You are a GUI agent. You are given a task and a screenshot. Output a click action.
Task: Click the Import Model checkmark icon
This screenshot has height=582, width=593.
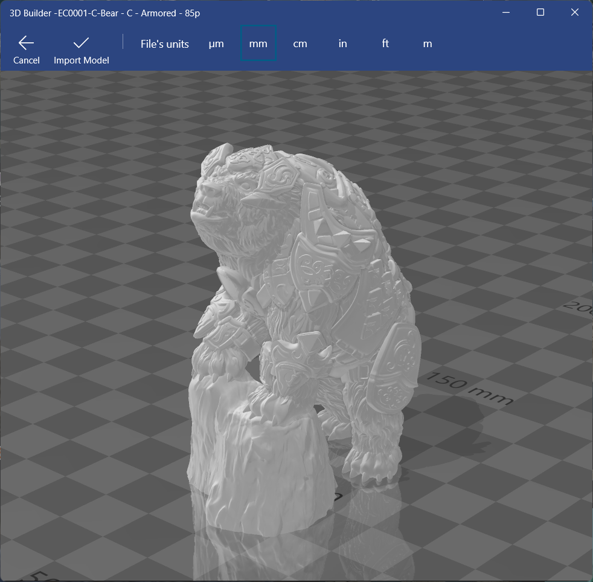coord(81,43)
